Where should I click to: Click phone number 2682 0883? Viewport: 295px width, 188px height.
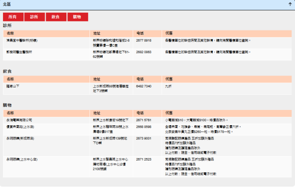[x=144, y=52]
